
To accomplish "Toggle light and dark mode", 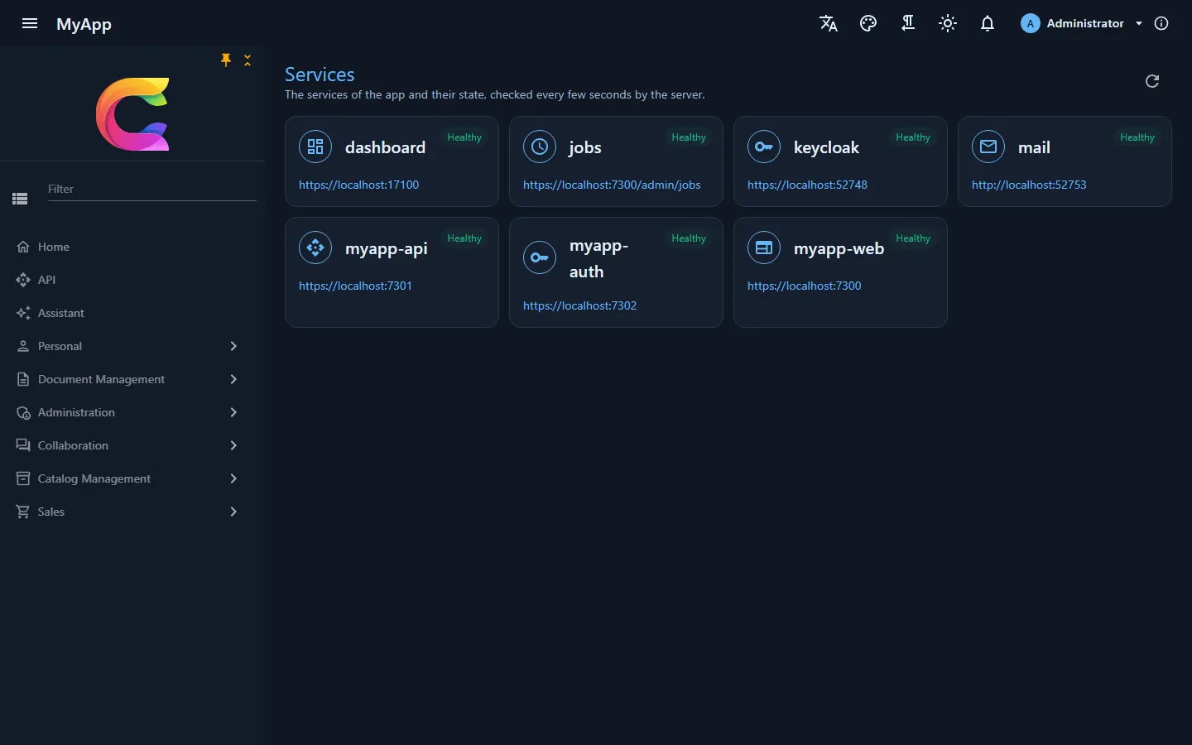I will 948,23.
